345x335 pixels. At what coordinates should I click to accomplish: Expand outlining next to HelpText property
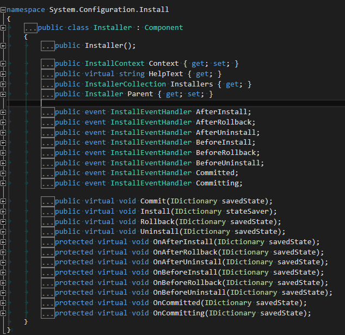pos(3,74)
